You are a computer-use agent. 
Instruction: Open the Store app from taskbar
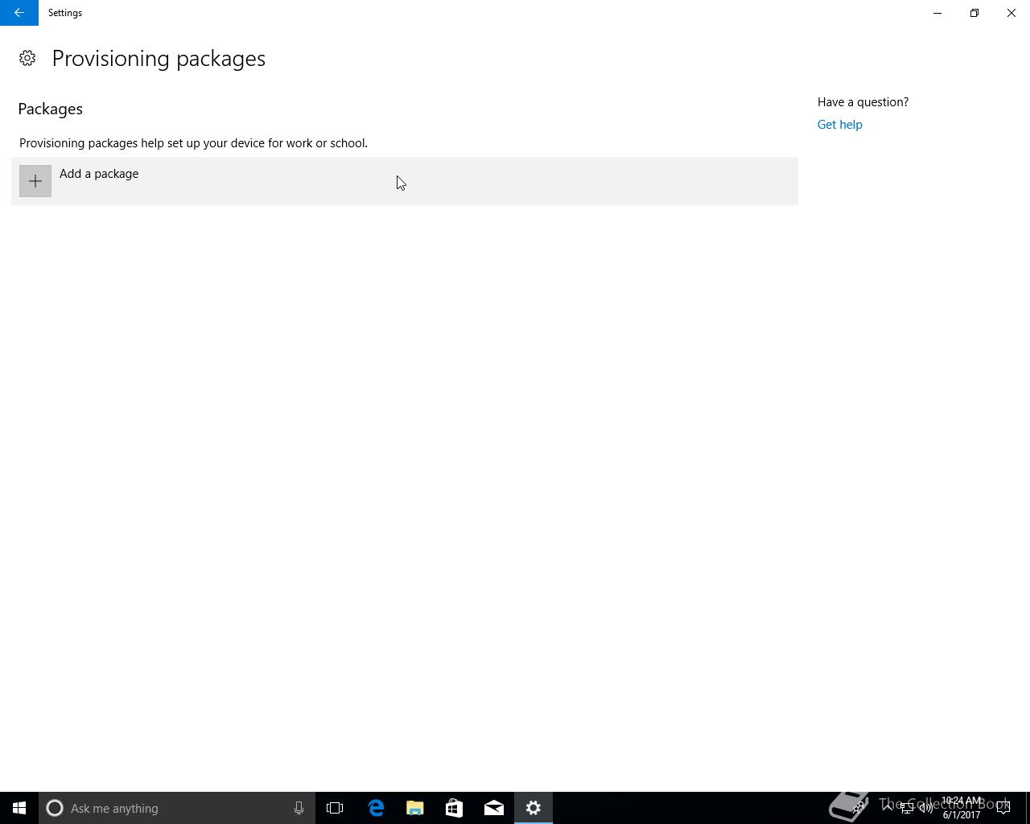point(455,808)
